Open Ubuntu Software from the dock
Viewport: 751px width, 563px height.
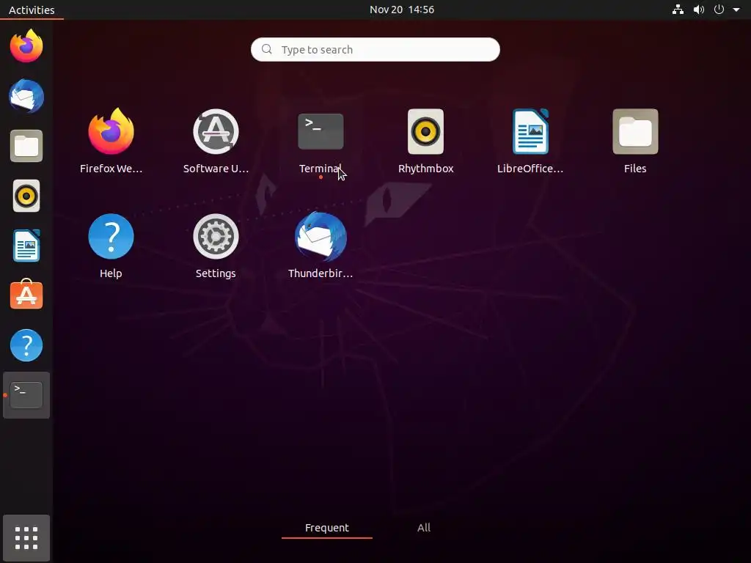click(x=26, y=295)
